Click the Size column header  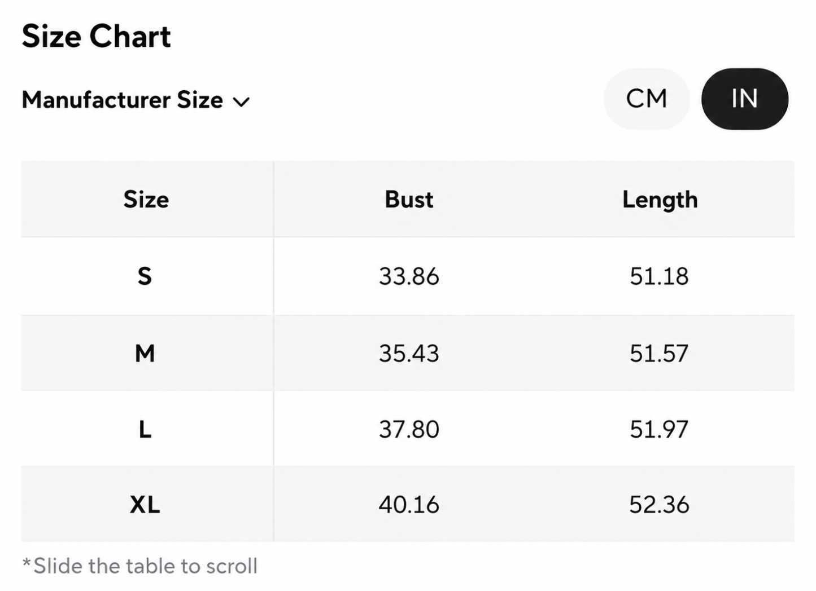click(146, 199)
